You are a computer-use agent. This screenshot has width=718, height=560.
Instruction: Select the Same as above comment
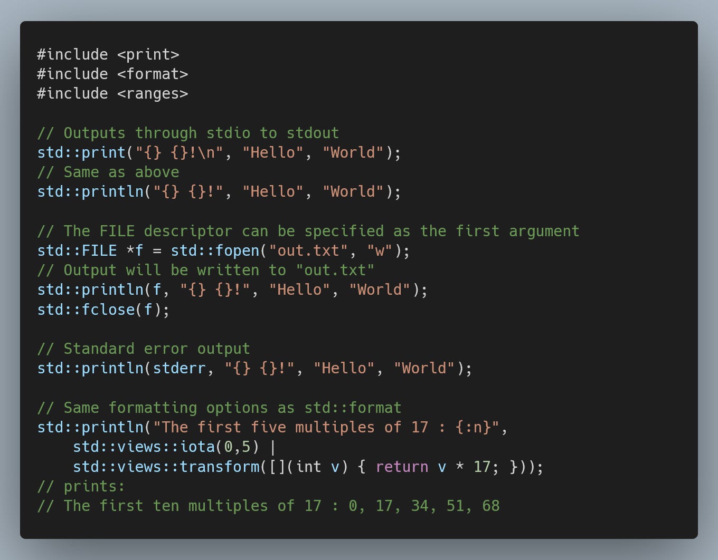point(108,172)
